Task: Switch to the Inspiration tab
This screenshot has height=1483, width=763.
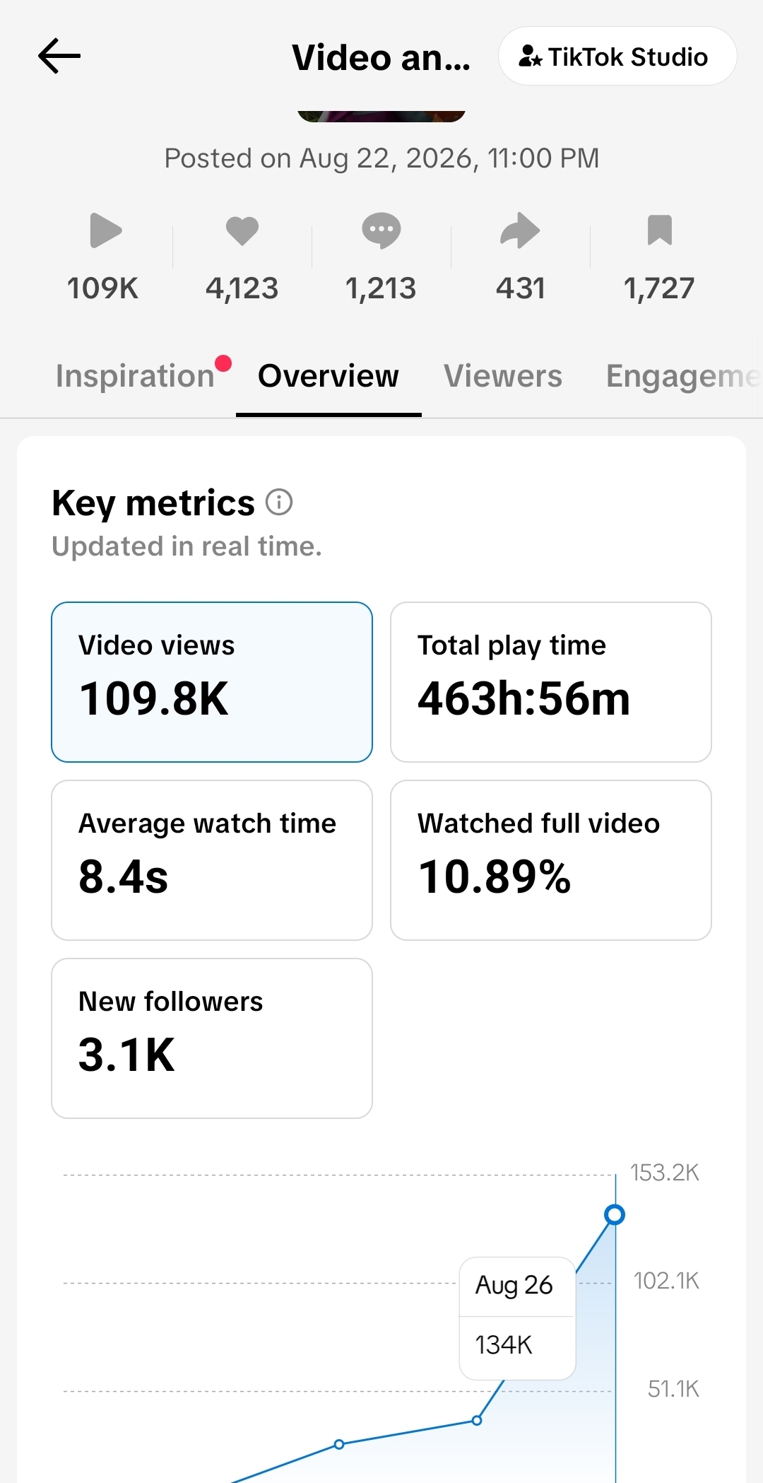Action: point(135,376)
